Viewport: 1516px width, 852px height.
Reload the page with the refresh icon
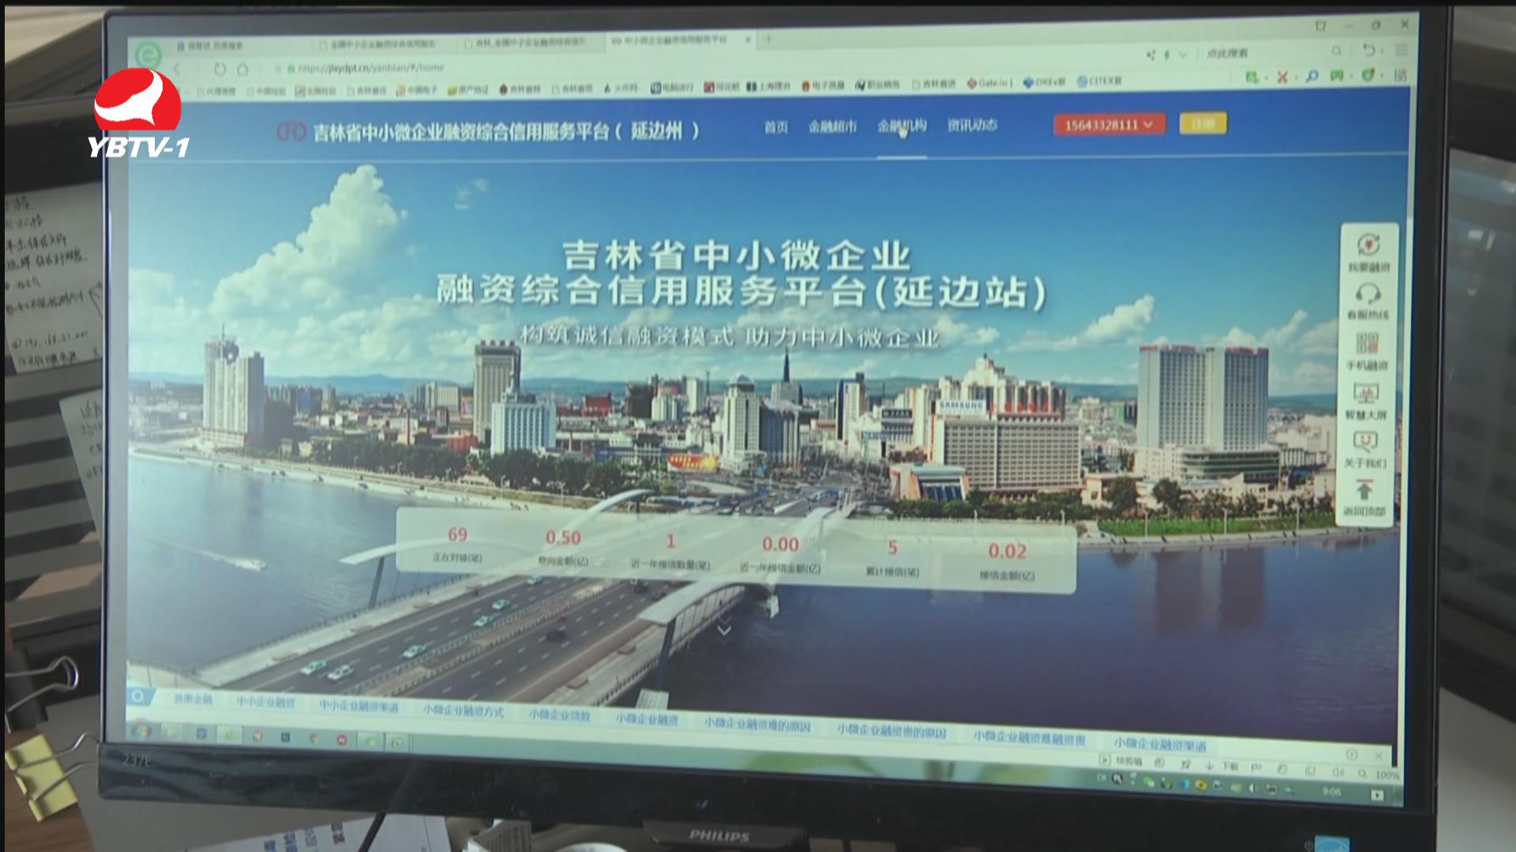(220, 69)
